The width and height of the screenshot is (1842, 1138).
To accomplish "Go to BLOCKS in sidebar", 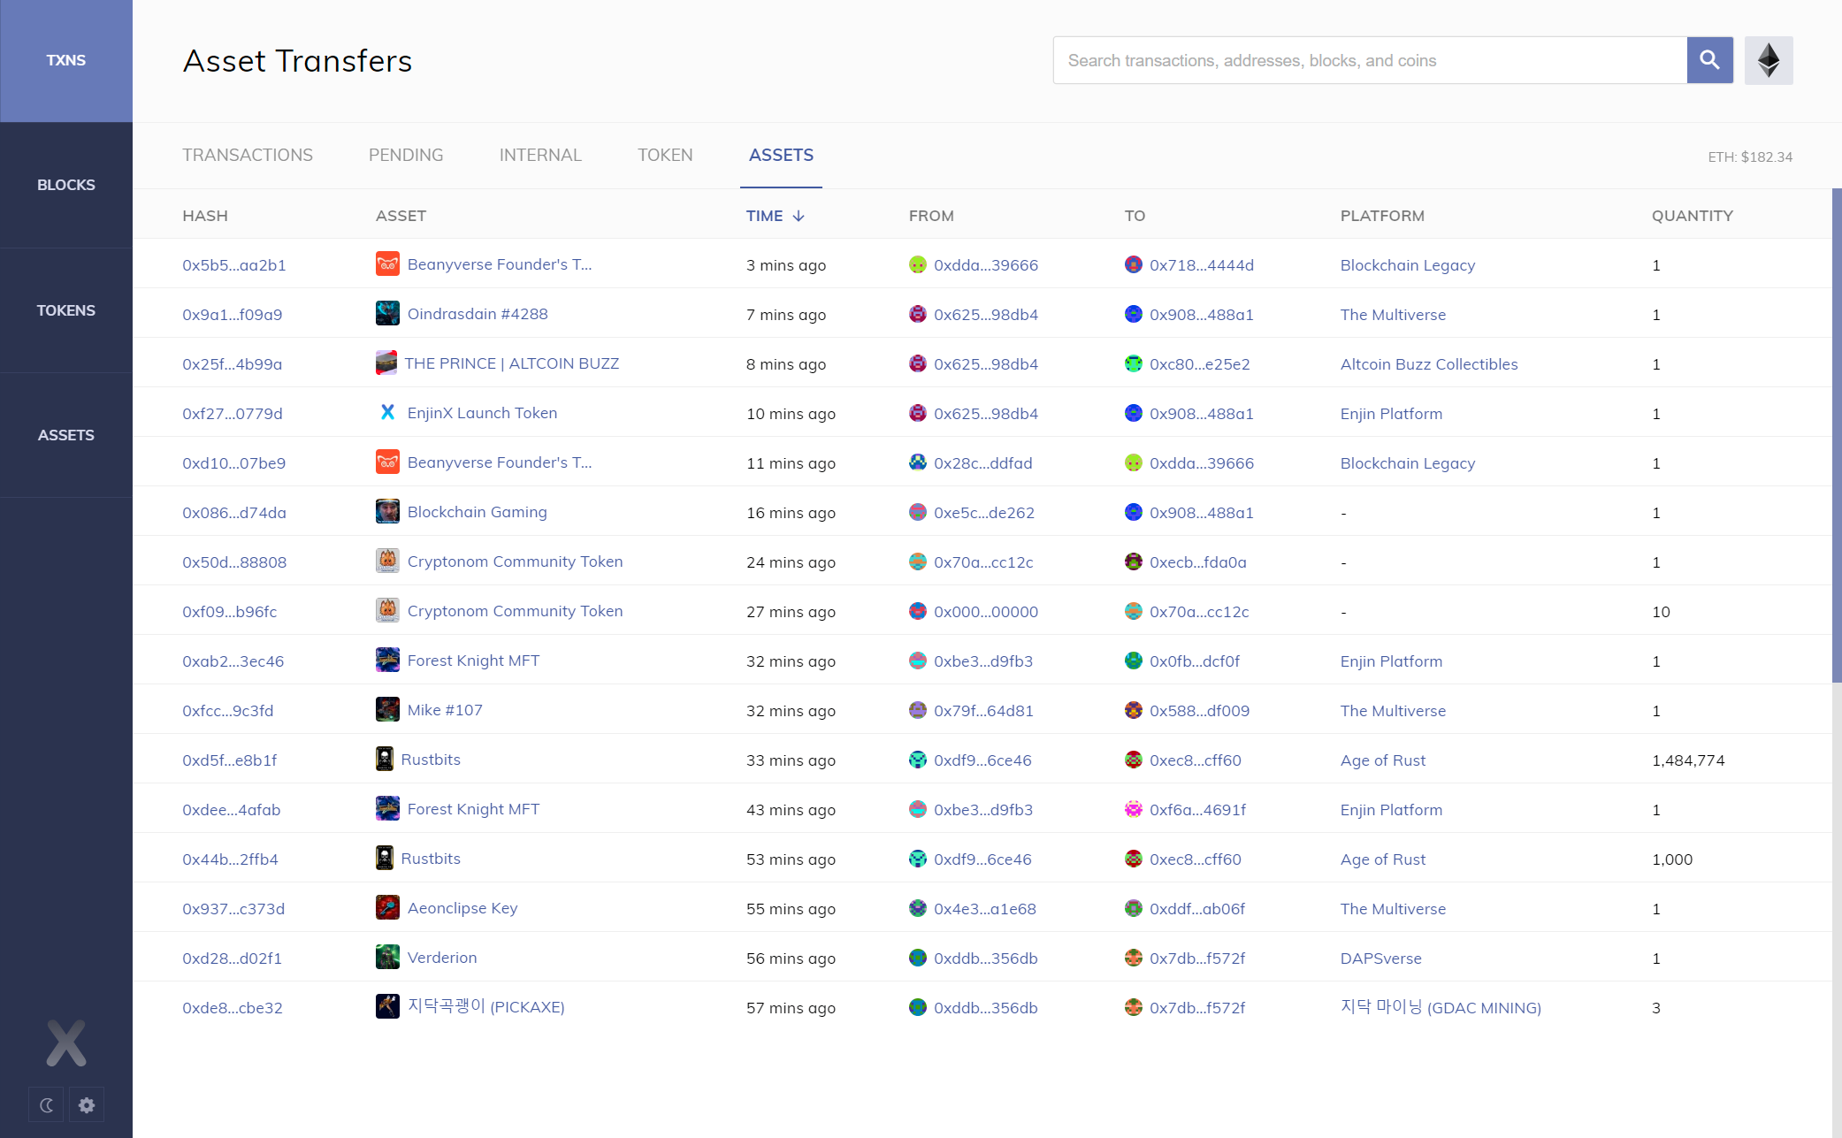I will point(66,185).
